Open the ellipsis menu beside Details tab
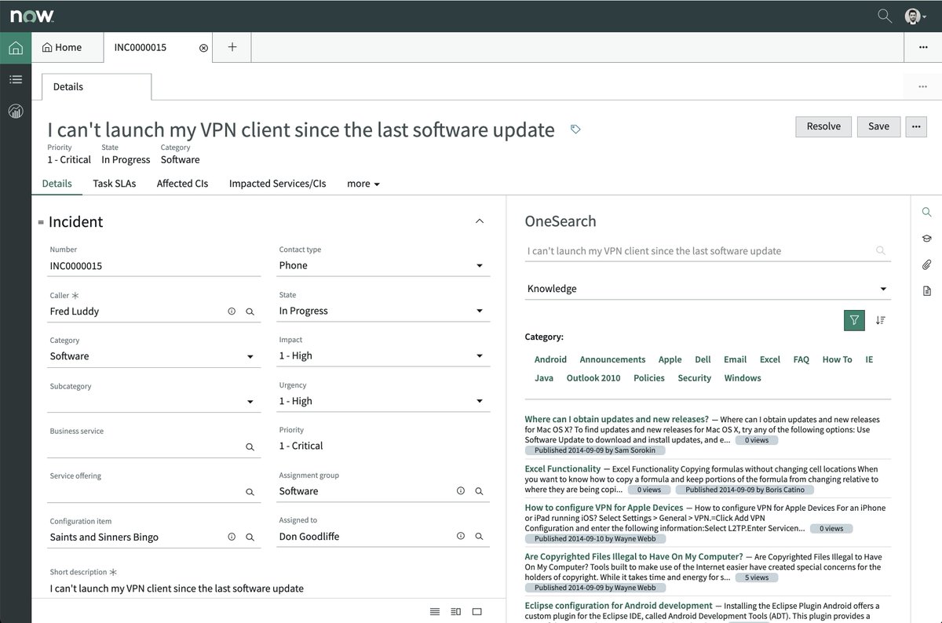Image resolution: width=942 pixels, height=623 pixels. (922, 86)
